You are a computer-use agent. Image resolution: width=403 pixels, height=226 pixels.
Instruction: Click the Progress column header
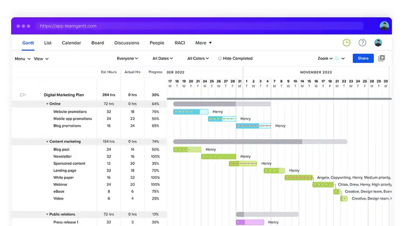[x=155, y=72]
